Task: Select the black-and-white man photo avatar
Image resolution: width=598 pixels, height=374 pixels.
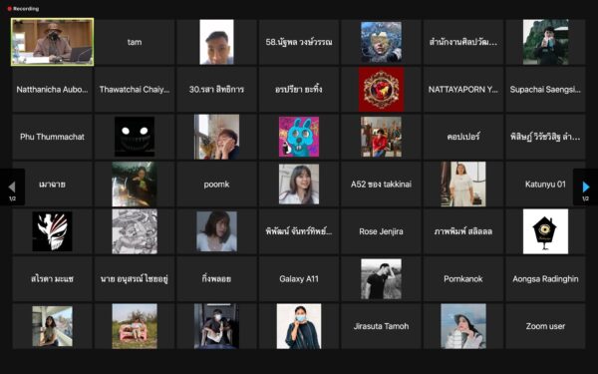Action: 381,278
